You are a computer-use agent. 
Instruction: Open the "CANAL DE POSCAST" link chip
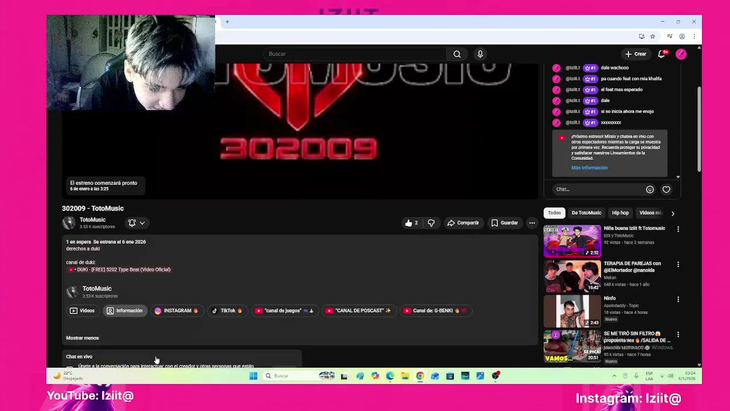click(x=358, y=311)
